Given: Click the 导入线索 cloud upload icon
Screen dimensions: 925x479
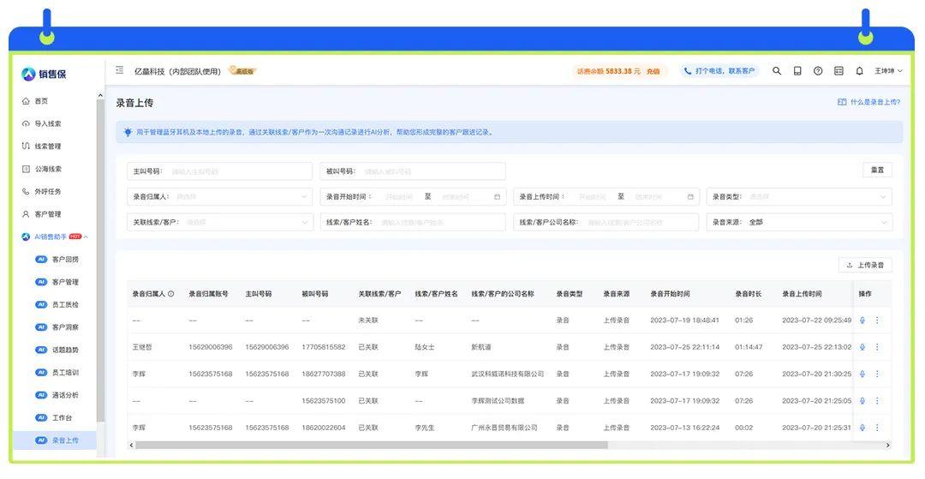Looking at the screenshot, I should tap(26, 123).
